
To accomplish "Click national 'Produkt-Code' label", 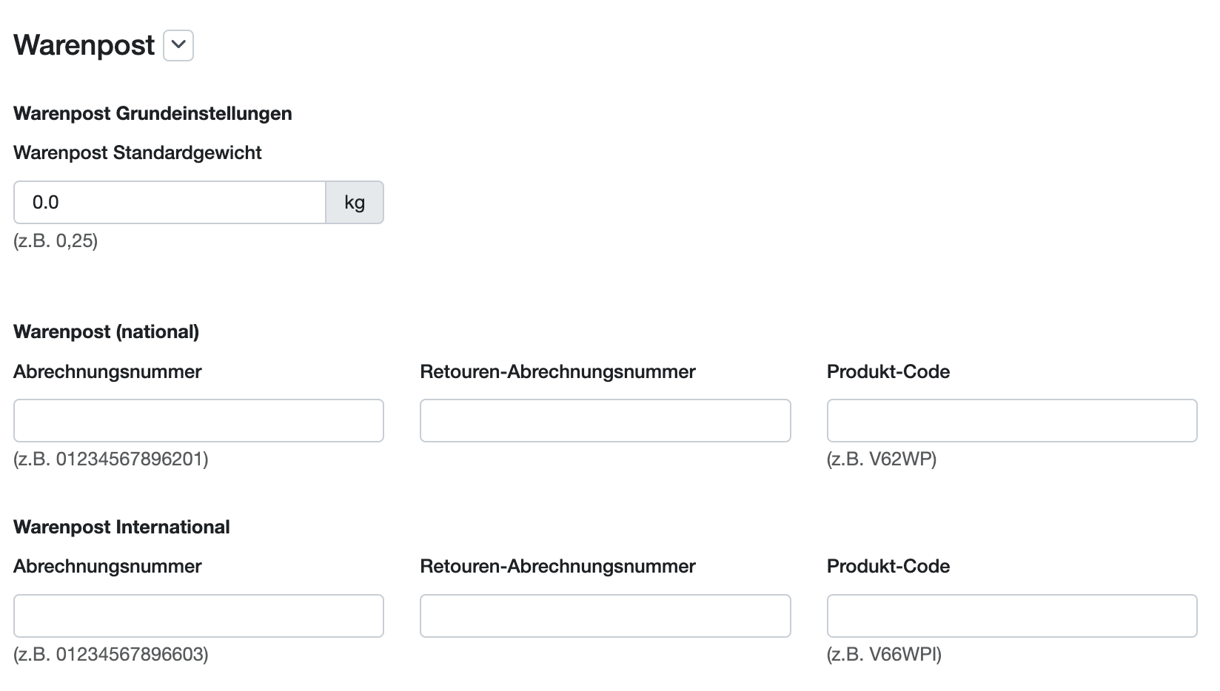I will coord(888,371).
